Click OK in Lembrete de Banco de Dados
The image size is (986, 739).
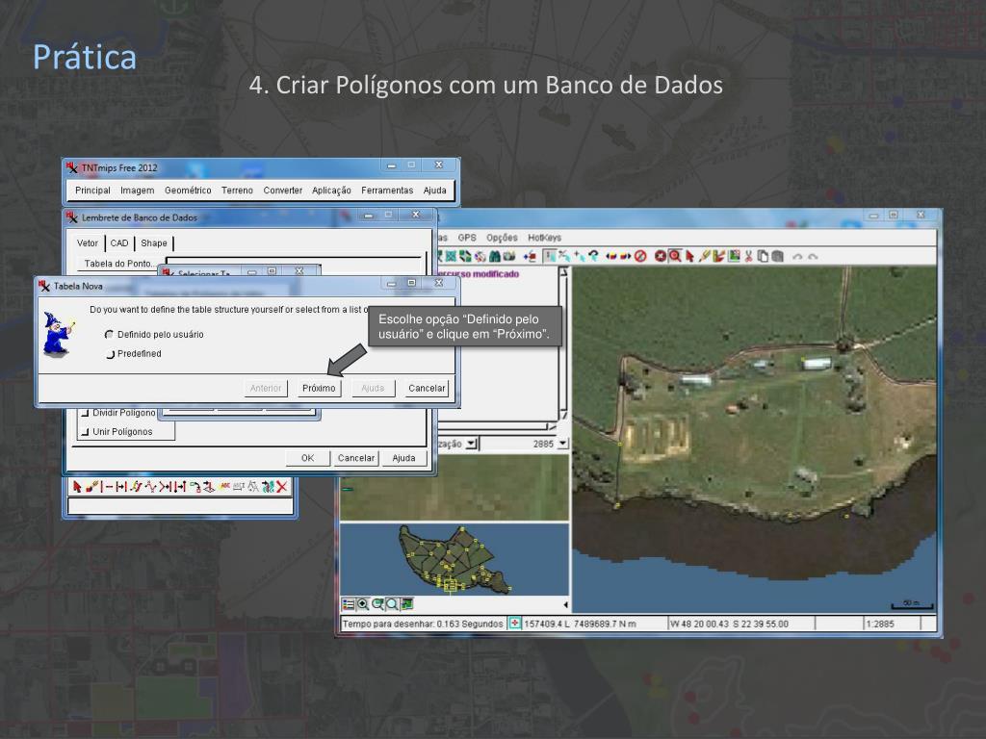(x=307, y=458)
